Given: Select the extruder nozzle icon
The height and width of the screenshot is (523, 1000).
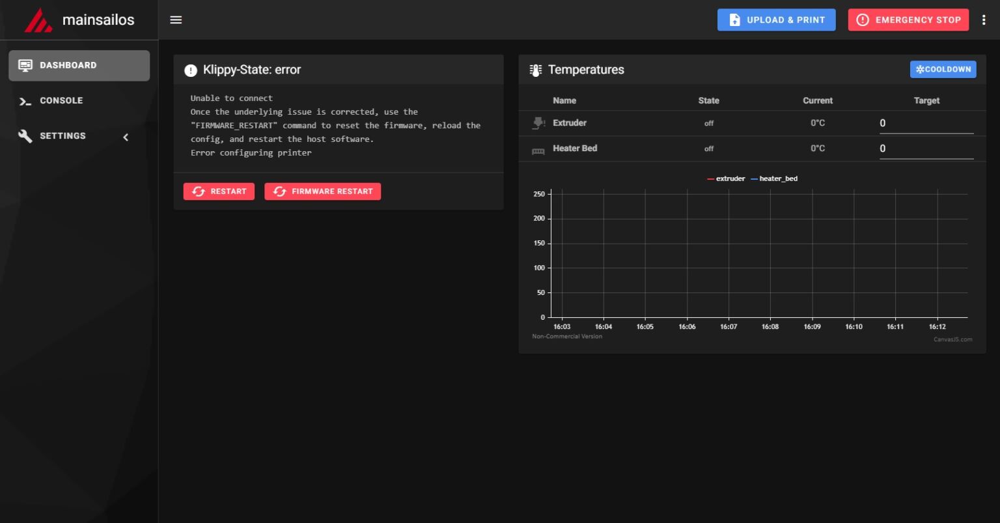Looking at the screenshot, I should pyautogui.click(x=538, y=121).
